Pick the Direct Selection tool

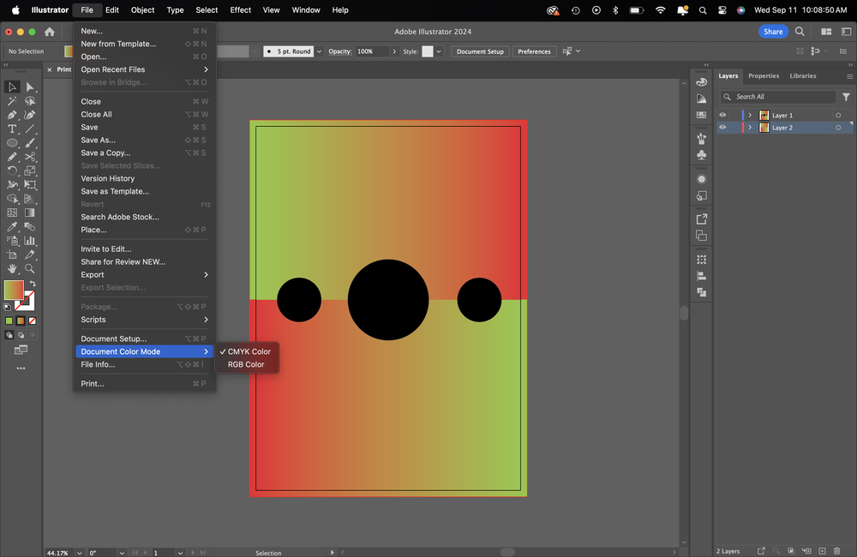pyautogui.click(x=30, y=87)
